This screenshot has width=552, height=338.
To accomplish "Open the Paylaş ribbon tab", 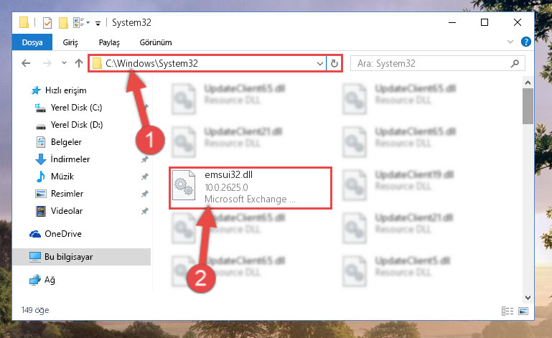I will pyautogui.click(x=109, y=42).
